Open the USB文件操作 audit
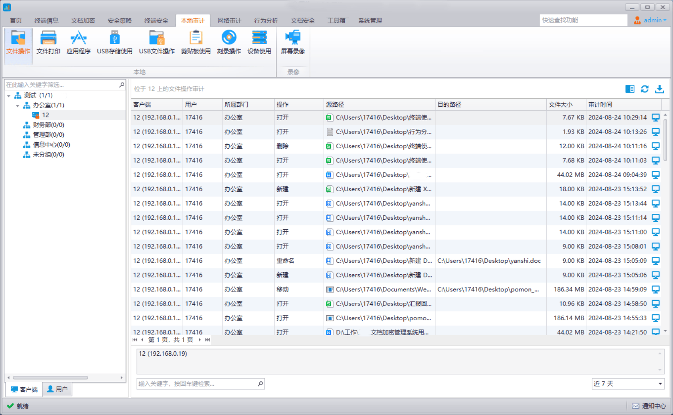This screenshot has width=673, height=415. (157, 42)
